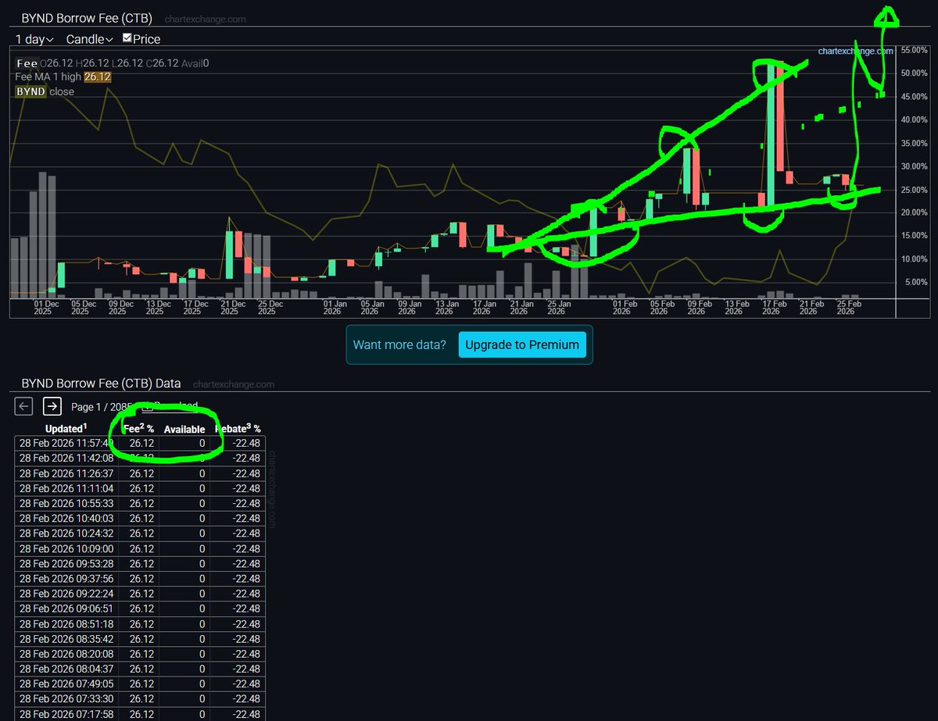Go to the next data page arrow
The image size is (938, 721).
[52, 405]
